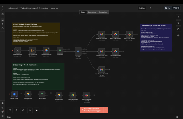
Task: Click the zoom to fit view button
Action: click(10, 110)
